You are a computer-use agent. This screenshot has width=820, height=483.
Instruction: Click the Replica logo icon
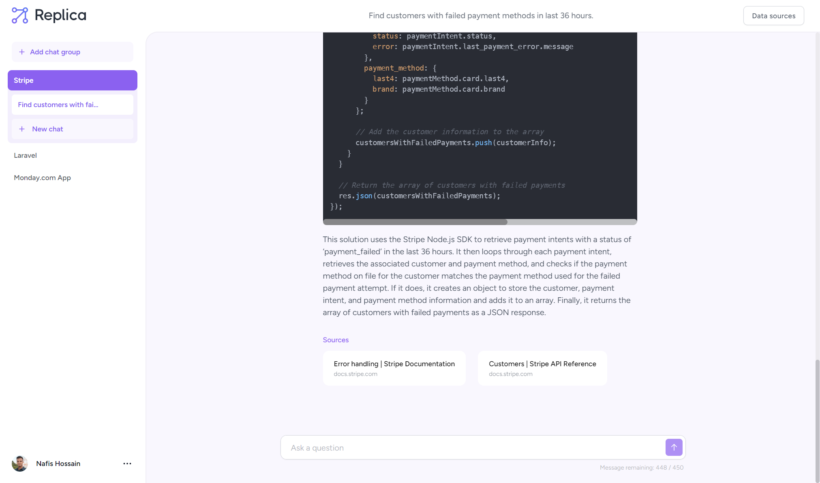(20, 15)
